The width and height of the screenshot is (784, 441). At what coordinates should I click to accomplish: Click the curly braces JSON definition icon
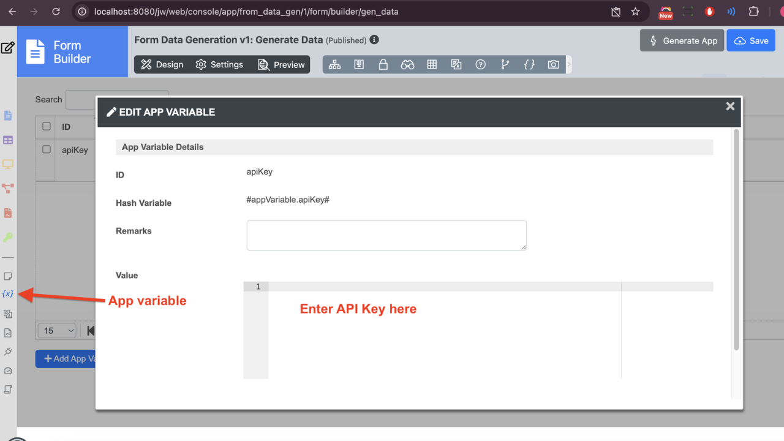[x=529, y=64]
